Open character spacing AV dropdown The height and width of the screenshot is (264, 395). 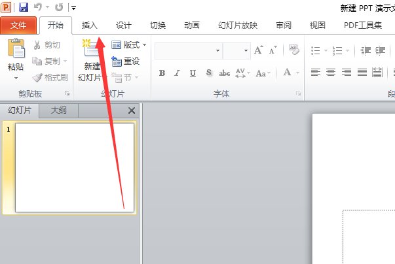[243, 73]
